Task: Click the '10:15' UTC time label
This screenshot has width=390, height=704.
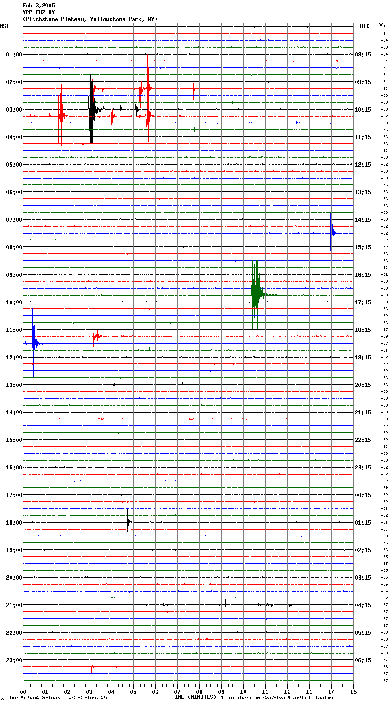Action: (x=363, y=110)
